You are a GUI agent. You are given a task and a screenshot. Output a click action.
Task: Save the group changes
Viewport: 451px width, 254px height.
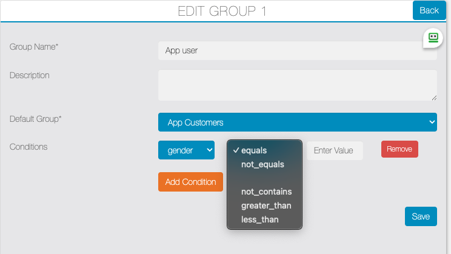[x=421, y=216]
